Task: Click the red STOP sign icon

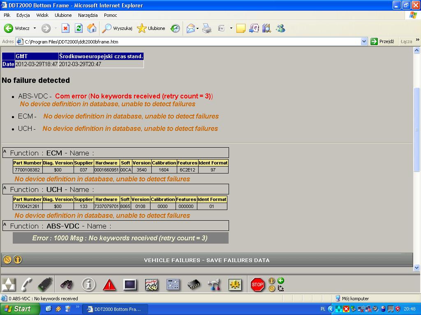Action: (257, 285)
